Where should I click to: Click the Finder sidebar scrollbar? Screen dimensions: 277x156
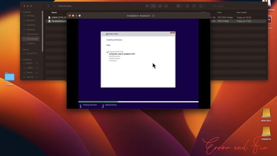42,31
